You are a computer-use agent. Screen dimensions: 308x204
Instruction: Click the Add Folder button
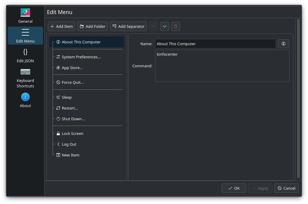click(x=93, y=26)
